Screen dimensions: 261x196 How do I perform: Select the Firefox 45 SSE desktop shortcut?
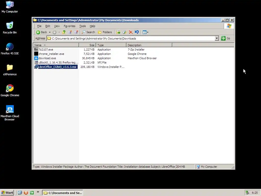point(10,49)
